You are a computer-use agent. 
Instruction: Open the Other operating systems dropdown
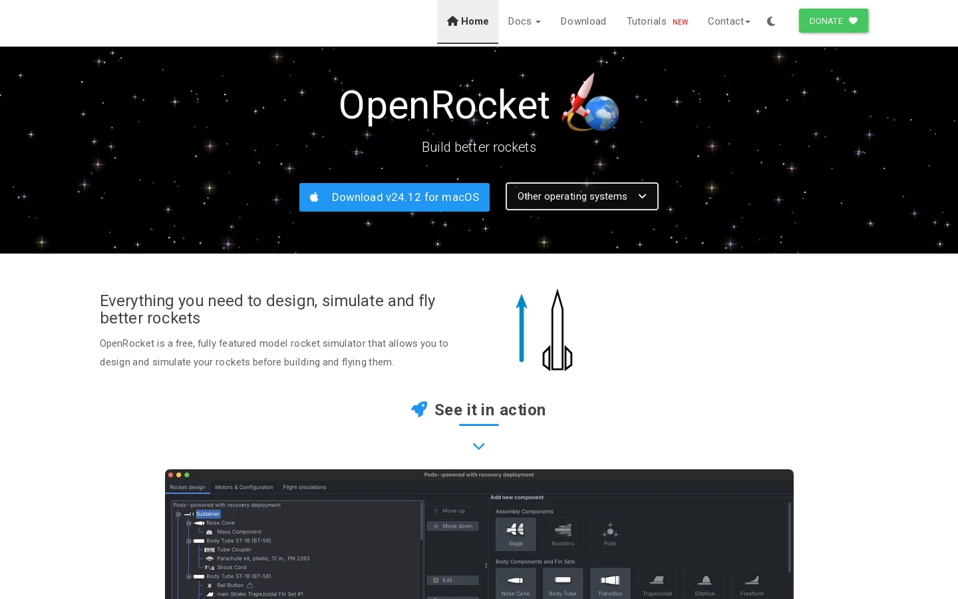(582, 196)
